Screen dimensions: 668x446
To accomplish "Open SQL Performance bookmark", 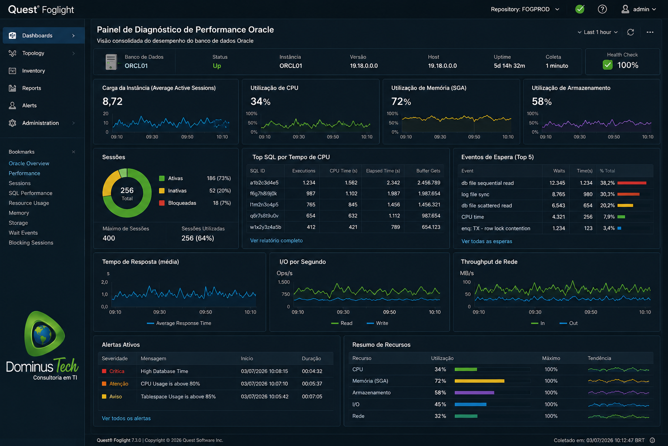I will coord(30,193).
